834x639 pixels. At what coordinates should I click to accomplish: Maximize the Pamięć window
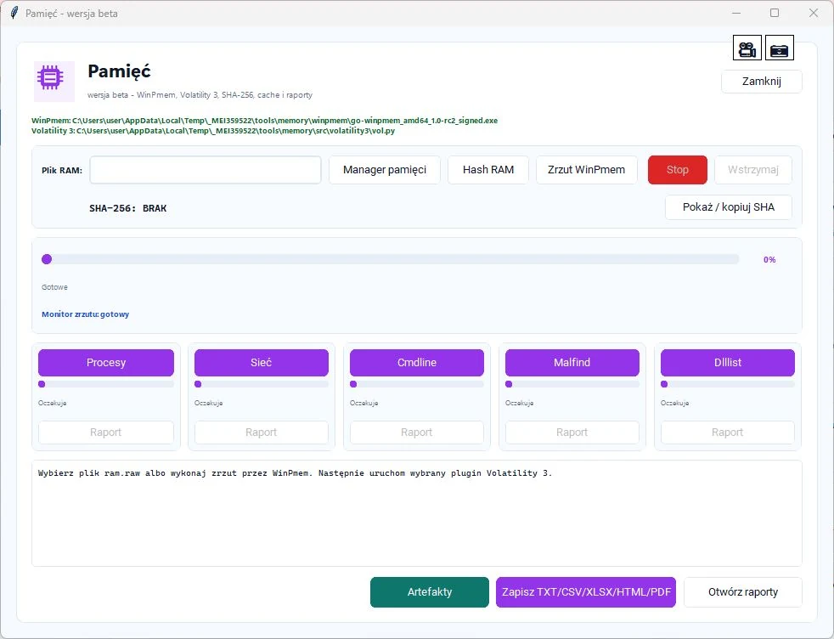(775, 13)
